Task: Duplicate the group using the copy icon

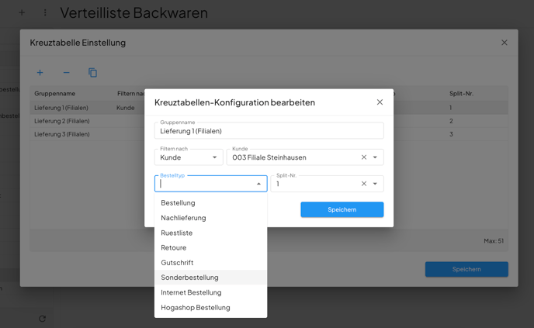Action: pos(92,72)
